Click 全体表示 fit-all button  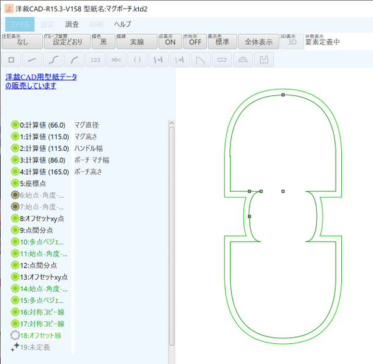(x=259, y=42)
